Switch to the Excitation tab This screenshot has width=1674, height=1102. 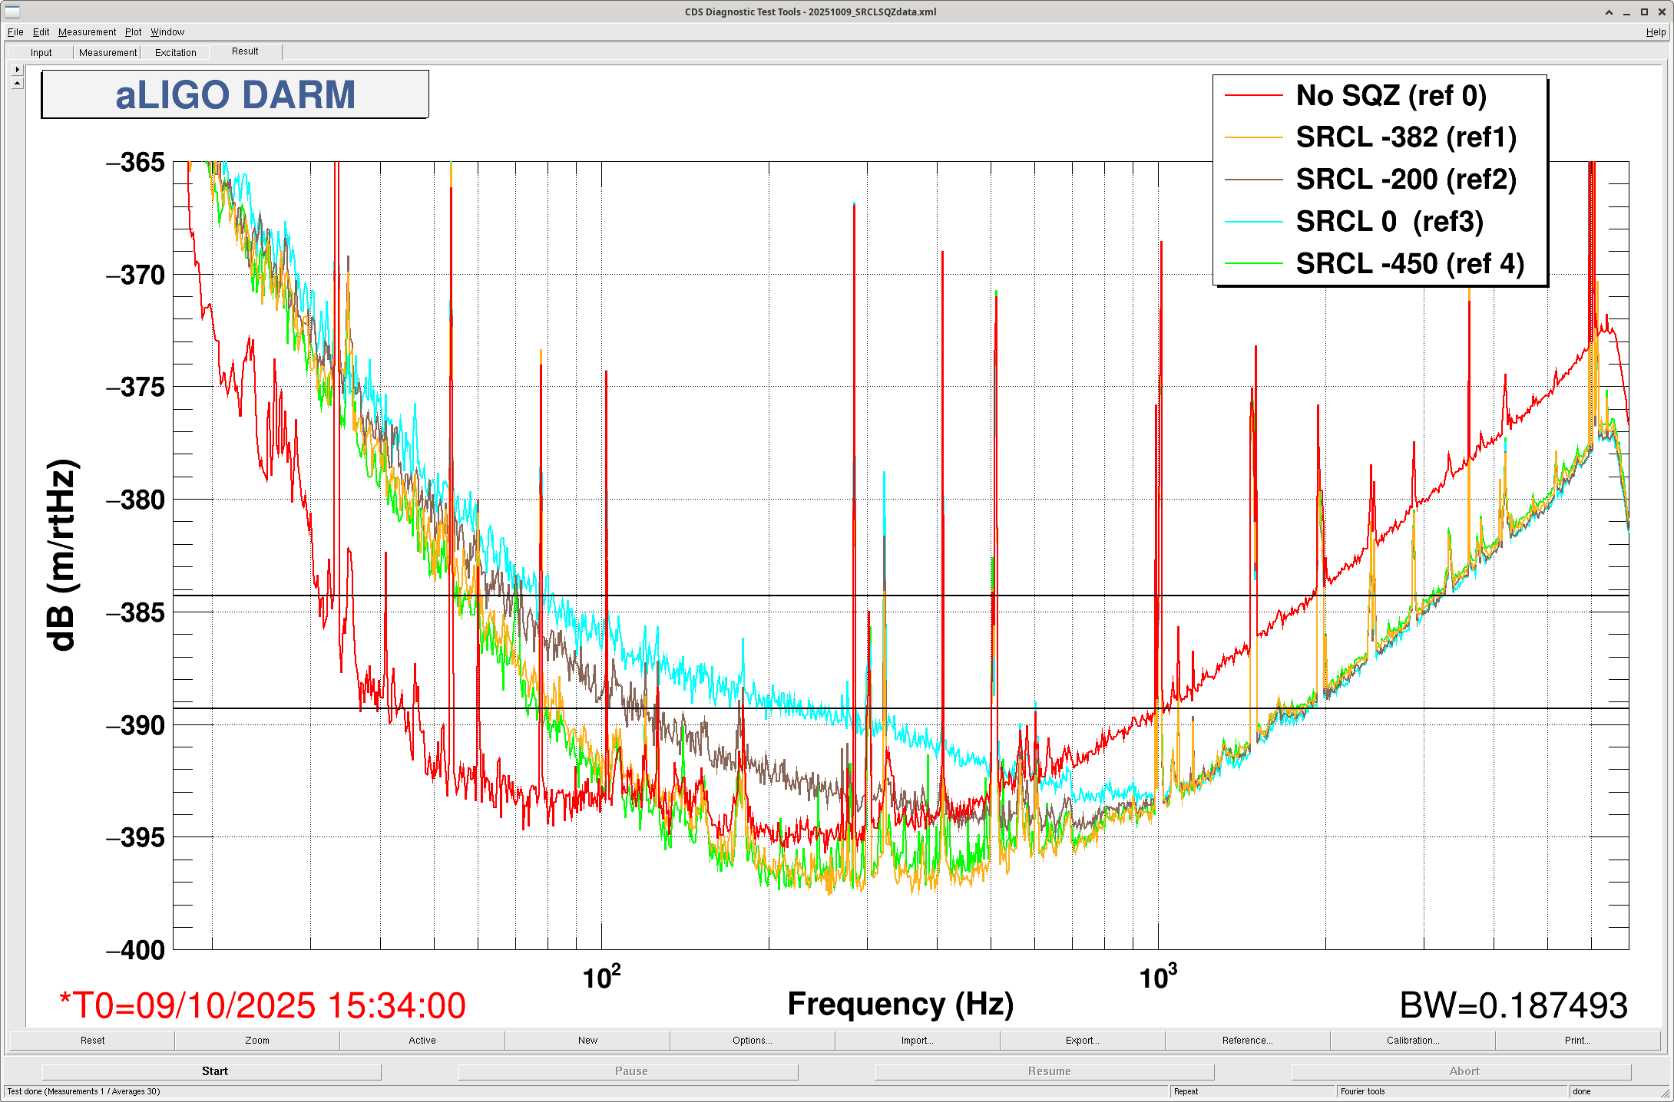[175, 53]
